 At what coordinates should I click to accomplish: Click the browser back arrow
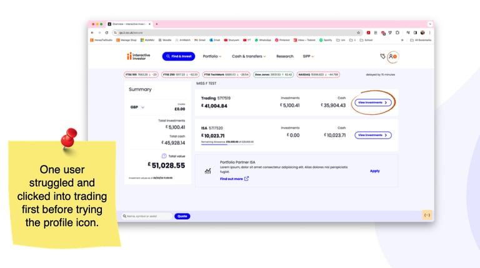[x=92, y=32]
